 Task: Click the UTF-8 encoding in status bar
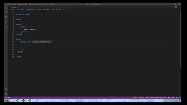(x=165, y=98)
